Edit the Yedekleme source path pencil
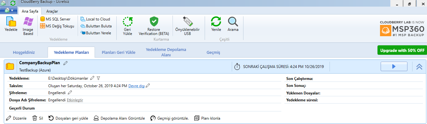 click(x=92, y=78)
